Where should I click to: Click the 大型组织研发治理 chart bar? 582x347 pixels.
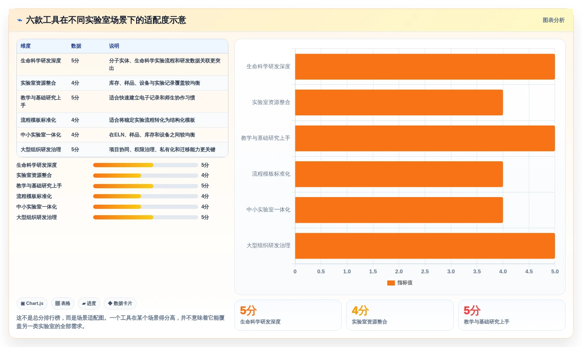coord(425,246)
